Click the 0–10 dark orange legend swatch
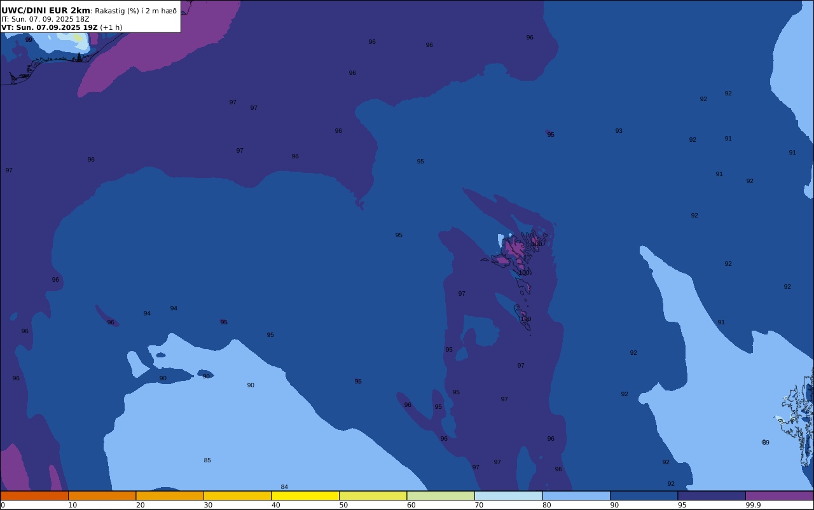Viewport: 814px width, 510px height. 34,495
